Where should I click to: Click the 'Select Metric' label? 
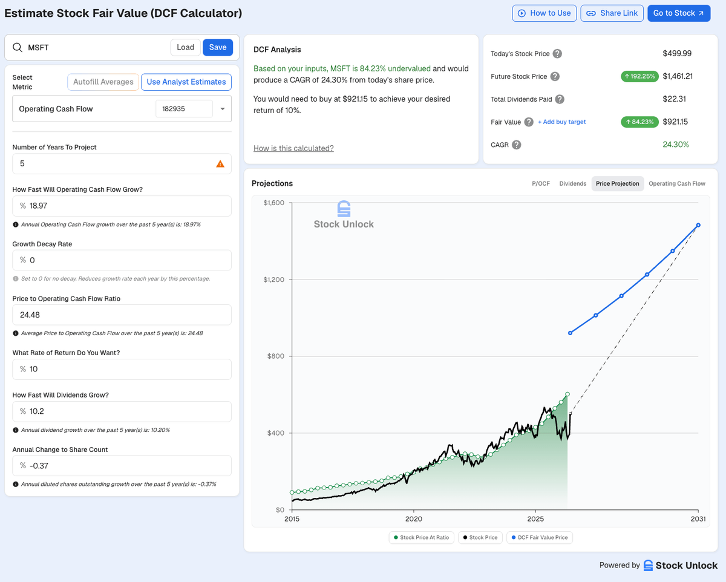(22, 82)
